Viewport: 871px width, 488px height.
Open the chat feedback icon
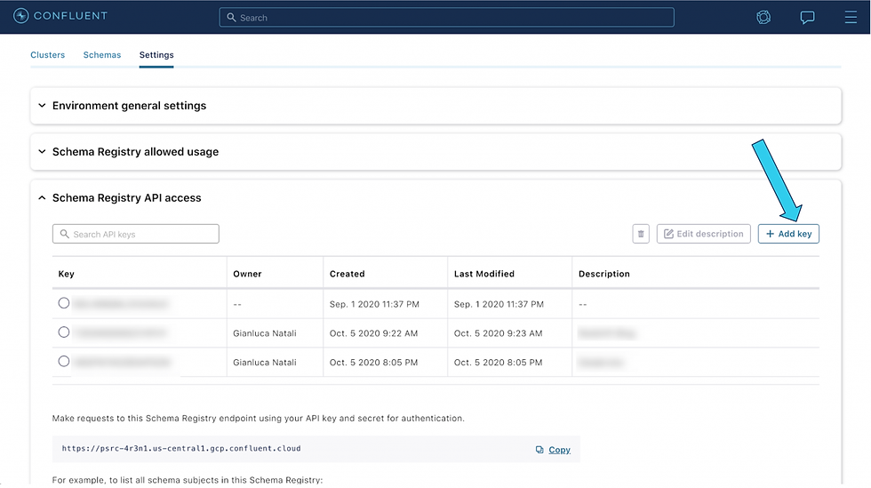(x=807, y=17)
